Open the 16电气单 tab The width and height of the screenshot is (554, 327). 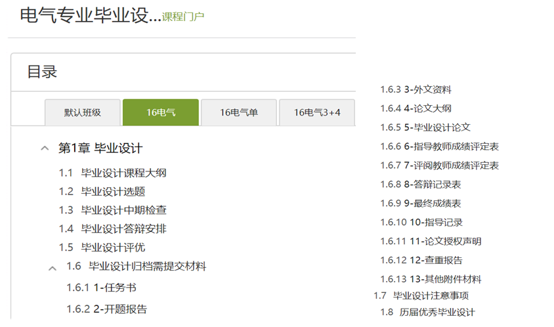point(238,112)
